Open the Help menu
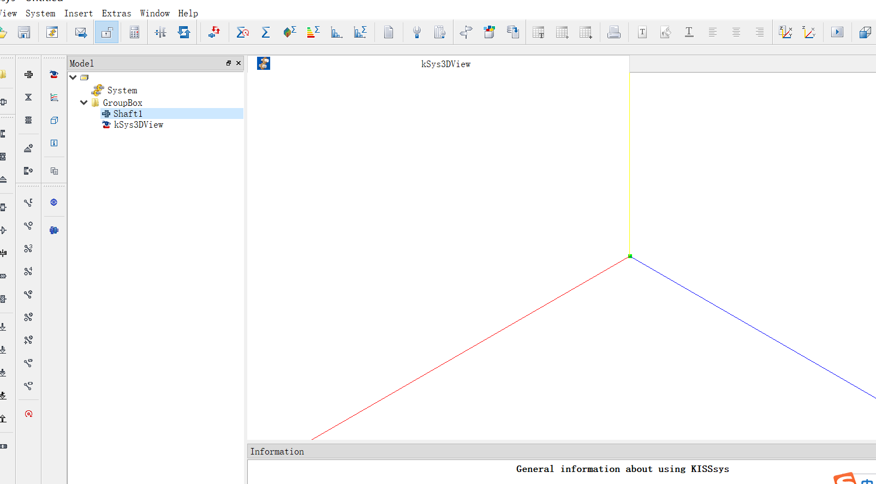876x484 pixels. [x=188, y=13]
